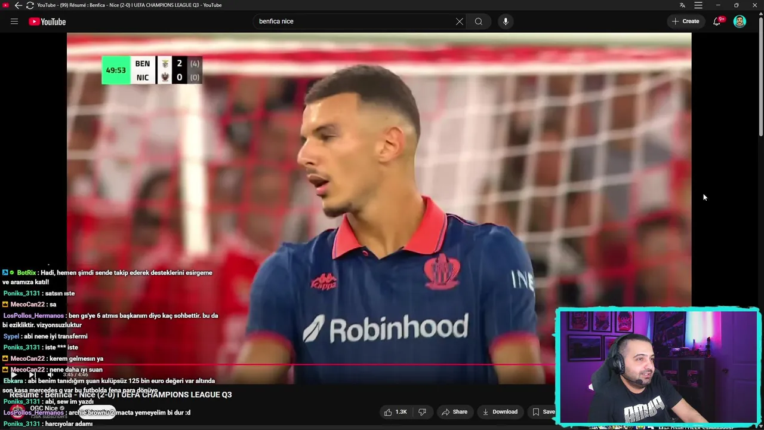Minimize the browser window
764x430 pixels.
(x=718, y=5)
